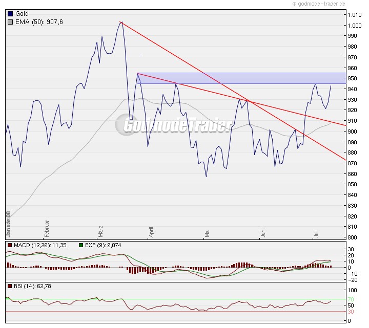Click the 'Februar' month axis label

[47, 229]
